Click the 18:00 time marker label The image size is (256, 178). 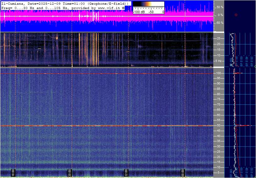[x=14, y=173]
